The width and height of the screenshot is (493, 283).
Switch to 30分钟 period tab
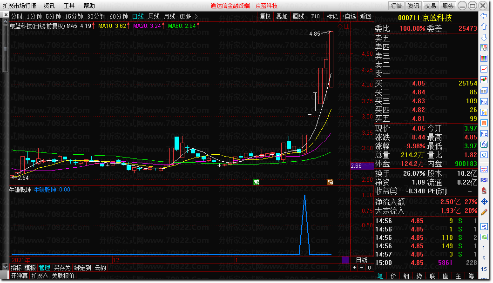(96, 17)
